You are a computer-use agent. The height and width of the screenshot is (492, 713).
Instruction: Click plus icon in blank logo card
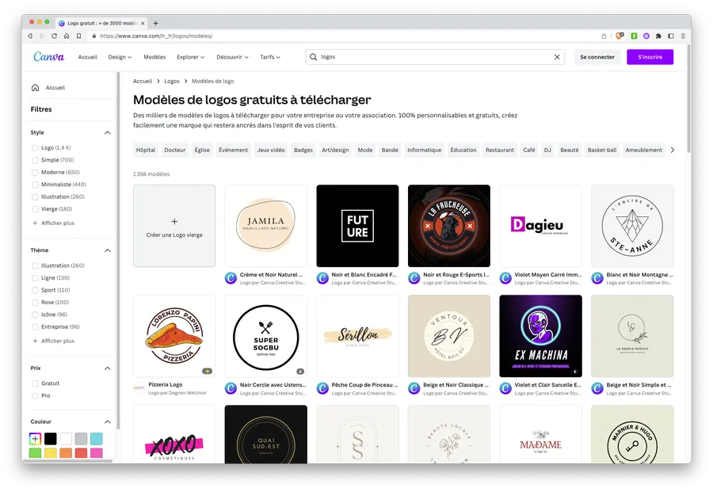174,222
